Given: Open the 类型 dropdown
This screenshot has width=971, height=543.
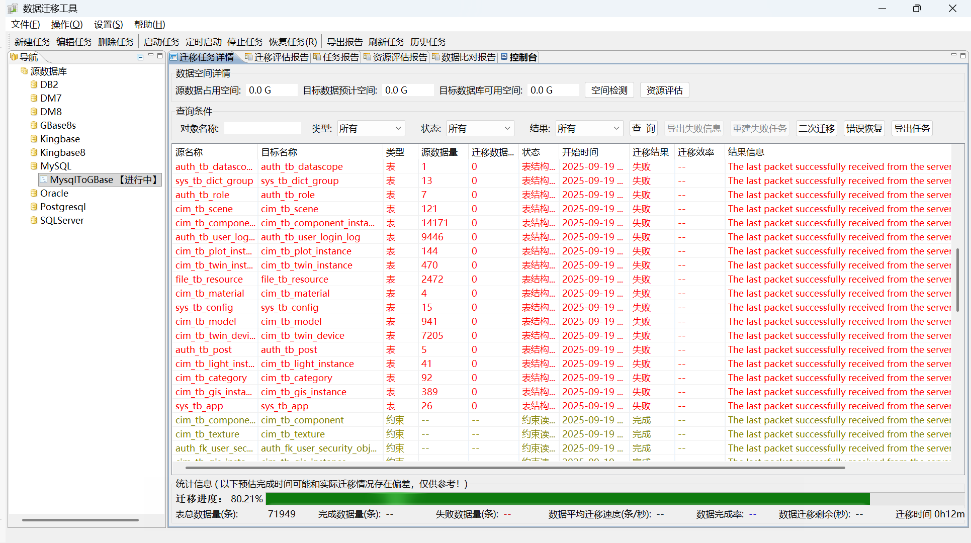Looking at the screenshot, I should coord(371,128).
